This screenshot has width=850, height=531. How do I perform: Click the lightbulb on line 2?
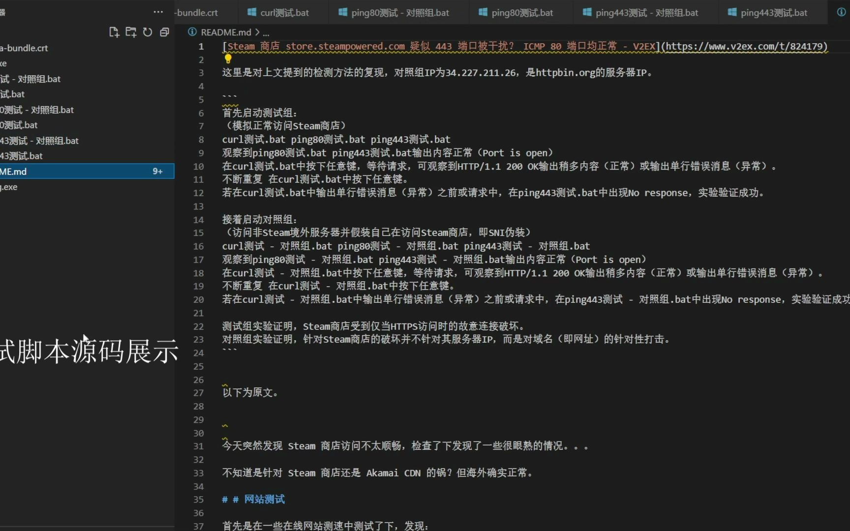pos(228,59)
